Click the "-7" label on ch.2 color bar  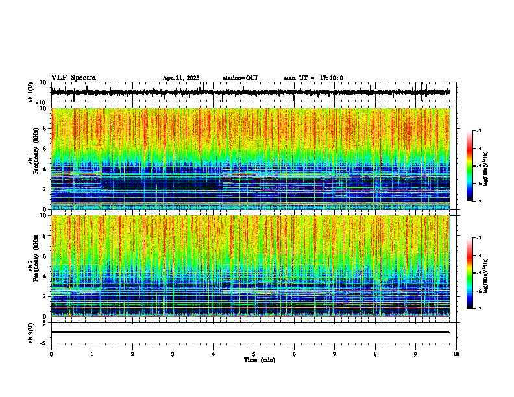(x=479, y=309)
